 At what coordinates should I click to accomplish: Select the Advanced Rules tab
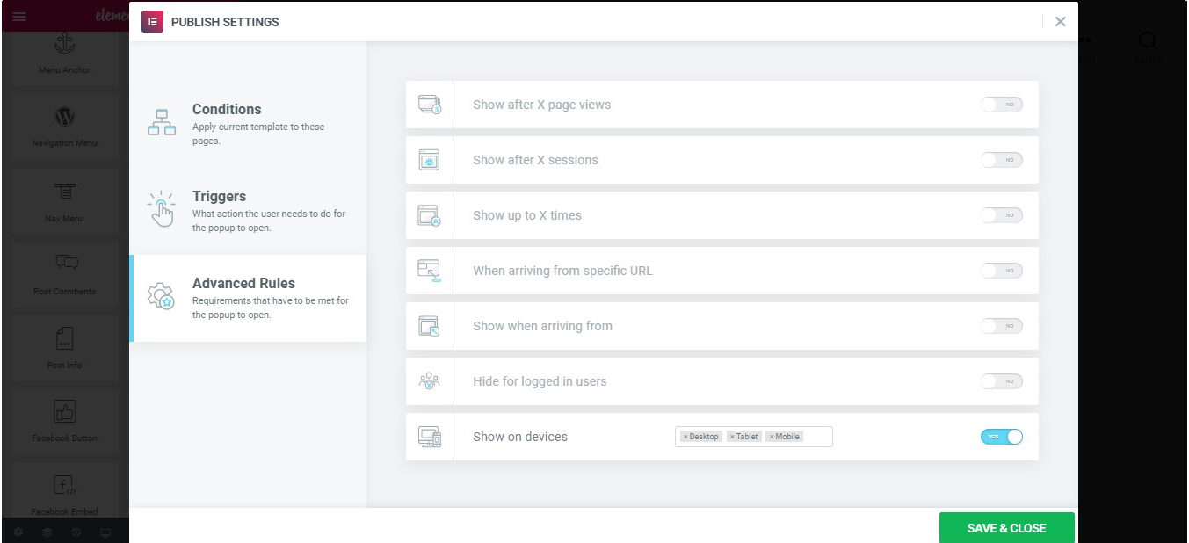point(248,298)
